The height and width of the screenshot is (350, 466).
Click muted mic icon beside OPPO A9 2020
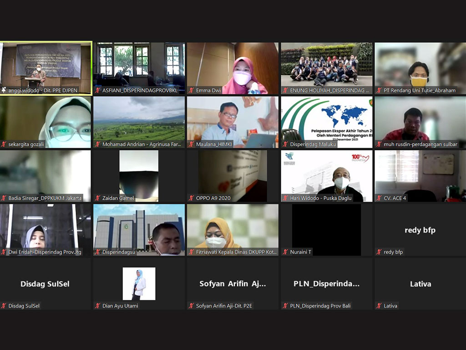click(x=192, y=198)
